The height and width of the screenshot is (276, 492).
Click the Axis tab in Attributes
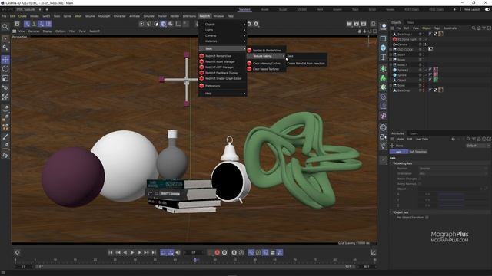[398, 152]
